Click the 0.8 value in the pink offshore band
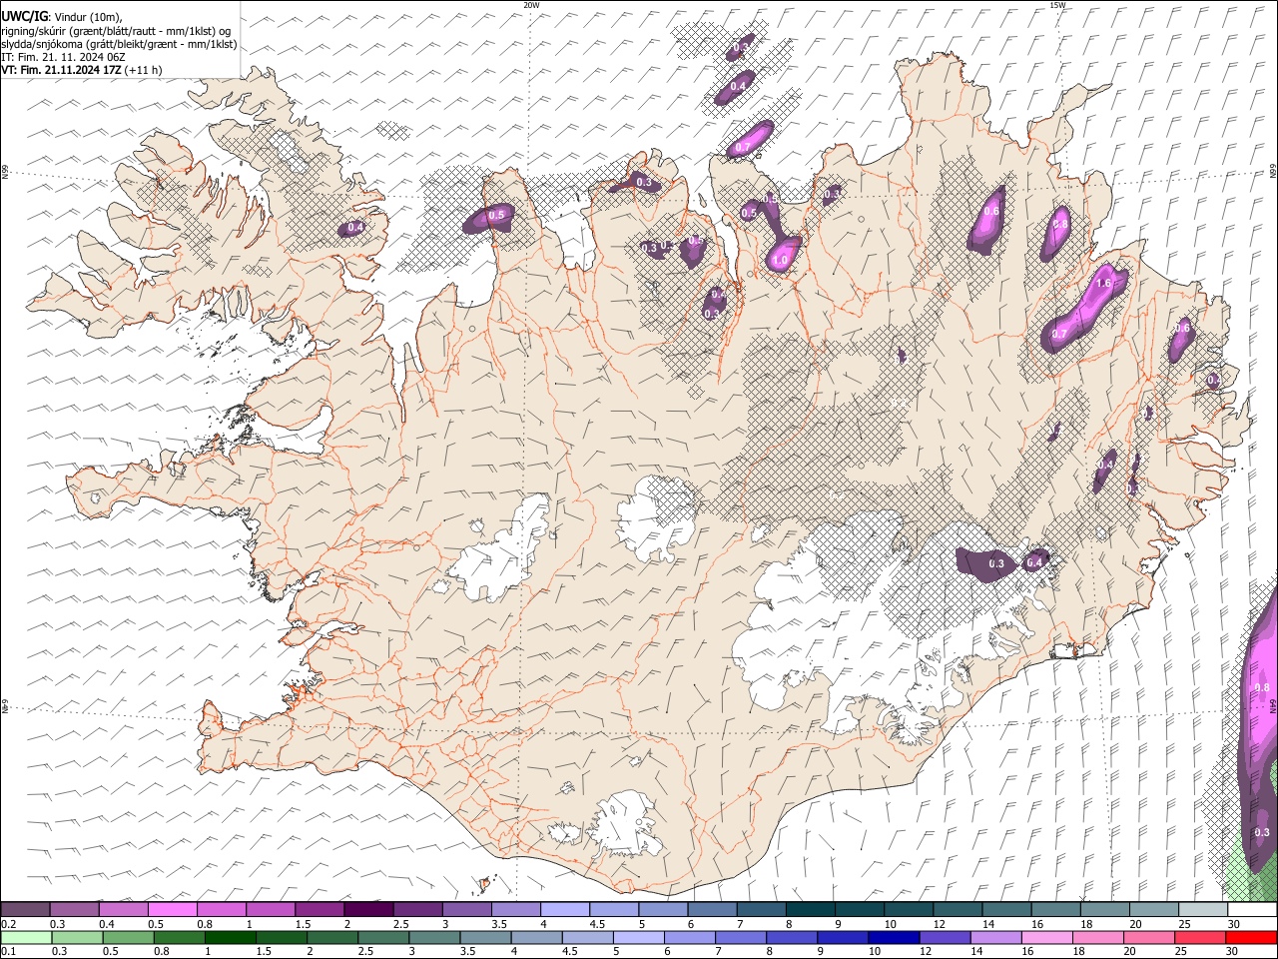This screenshot has width=1278, height=959. [x=1261, y=687]
